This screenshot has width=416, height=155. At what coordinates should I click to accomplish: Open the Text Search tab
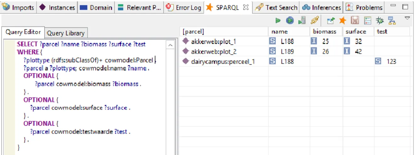coord(276,7)
